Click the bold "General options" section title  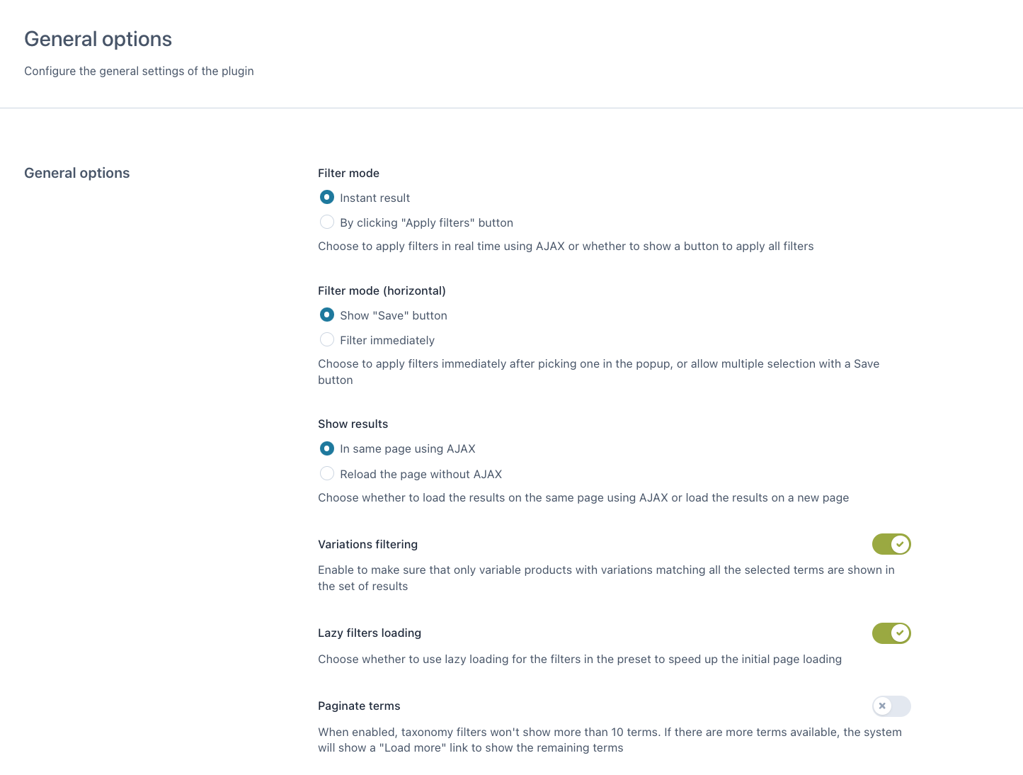tap(76, 173)
